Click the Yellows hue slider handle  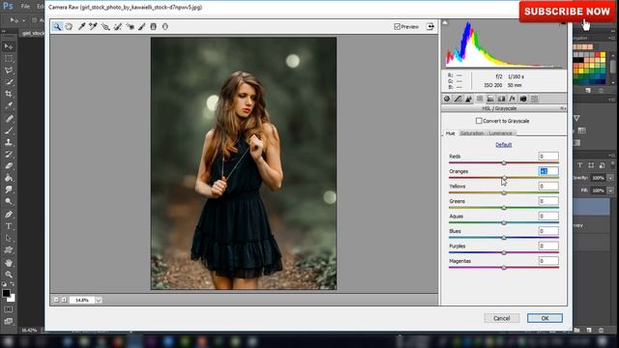coord(504,192)
